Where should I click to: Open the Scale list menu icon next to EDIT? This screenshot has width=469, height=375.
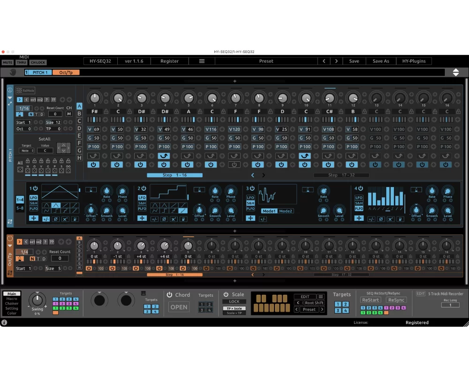pyautogui.click(x=321, y=297)
